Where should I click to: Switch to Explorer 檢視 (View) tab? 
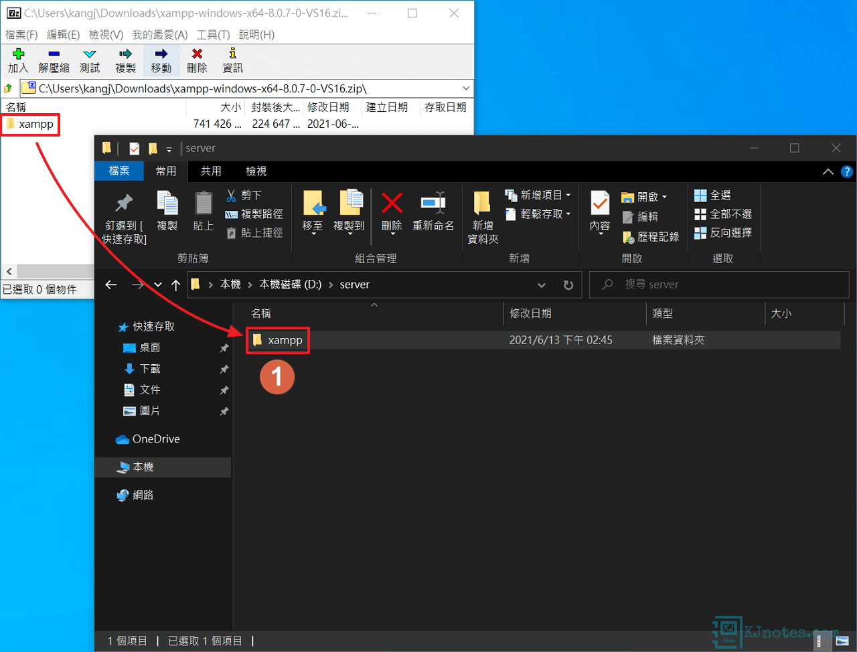(256, 171)
